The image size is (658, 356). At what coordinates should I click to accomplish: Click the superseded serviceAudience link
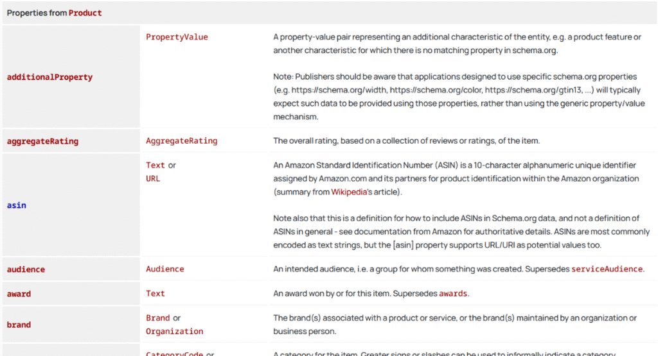606,269
